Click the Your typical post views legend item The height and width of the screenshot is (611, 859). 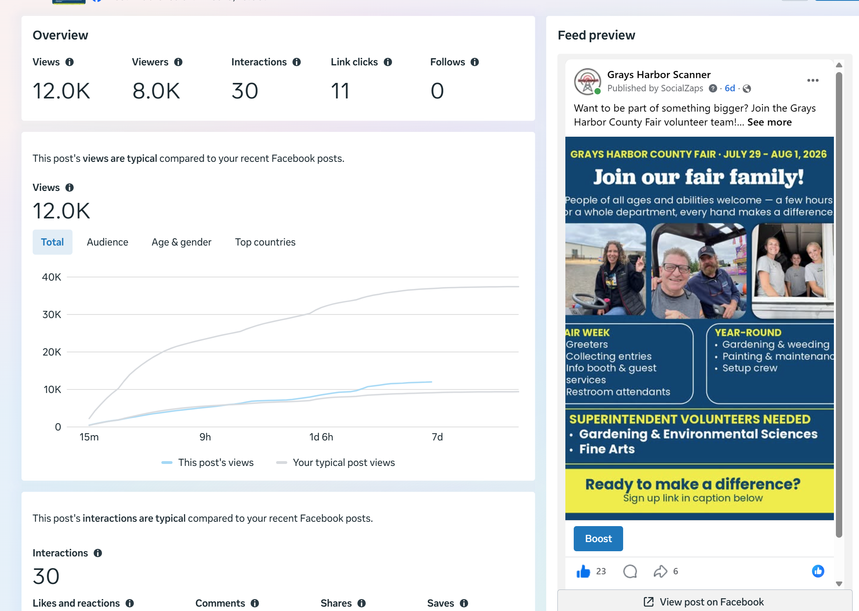pyautogui.click(x=335, y=463)
